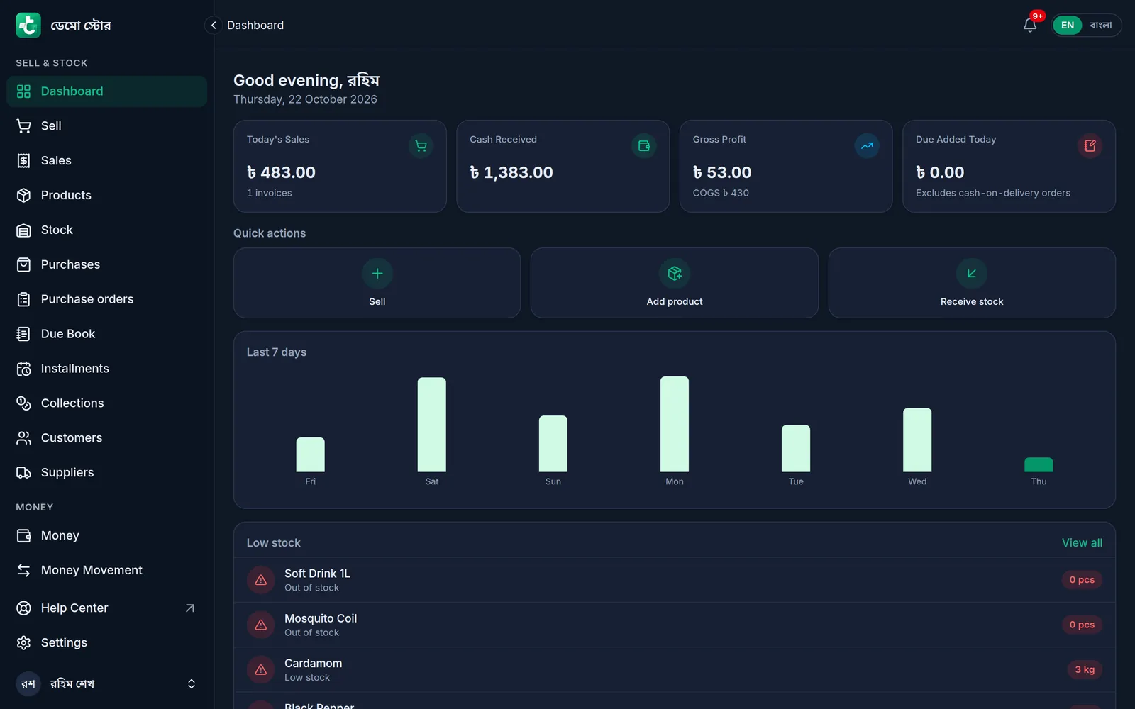Go to the Purchases page

click(106, 264)
